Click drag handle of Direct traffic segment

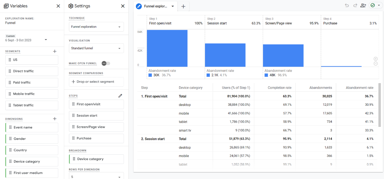click(10, 71)
